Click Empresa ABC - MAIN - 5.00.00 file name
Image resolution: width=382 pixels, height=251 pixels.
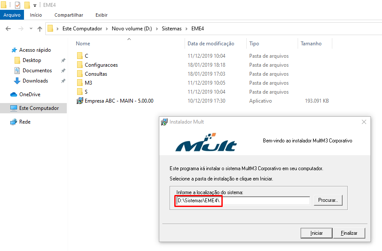pos(119,100)
